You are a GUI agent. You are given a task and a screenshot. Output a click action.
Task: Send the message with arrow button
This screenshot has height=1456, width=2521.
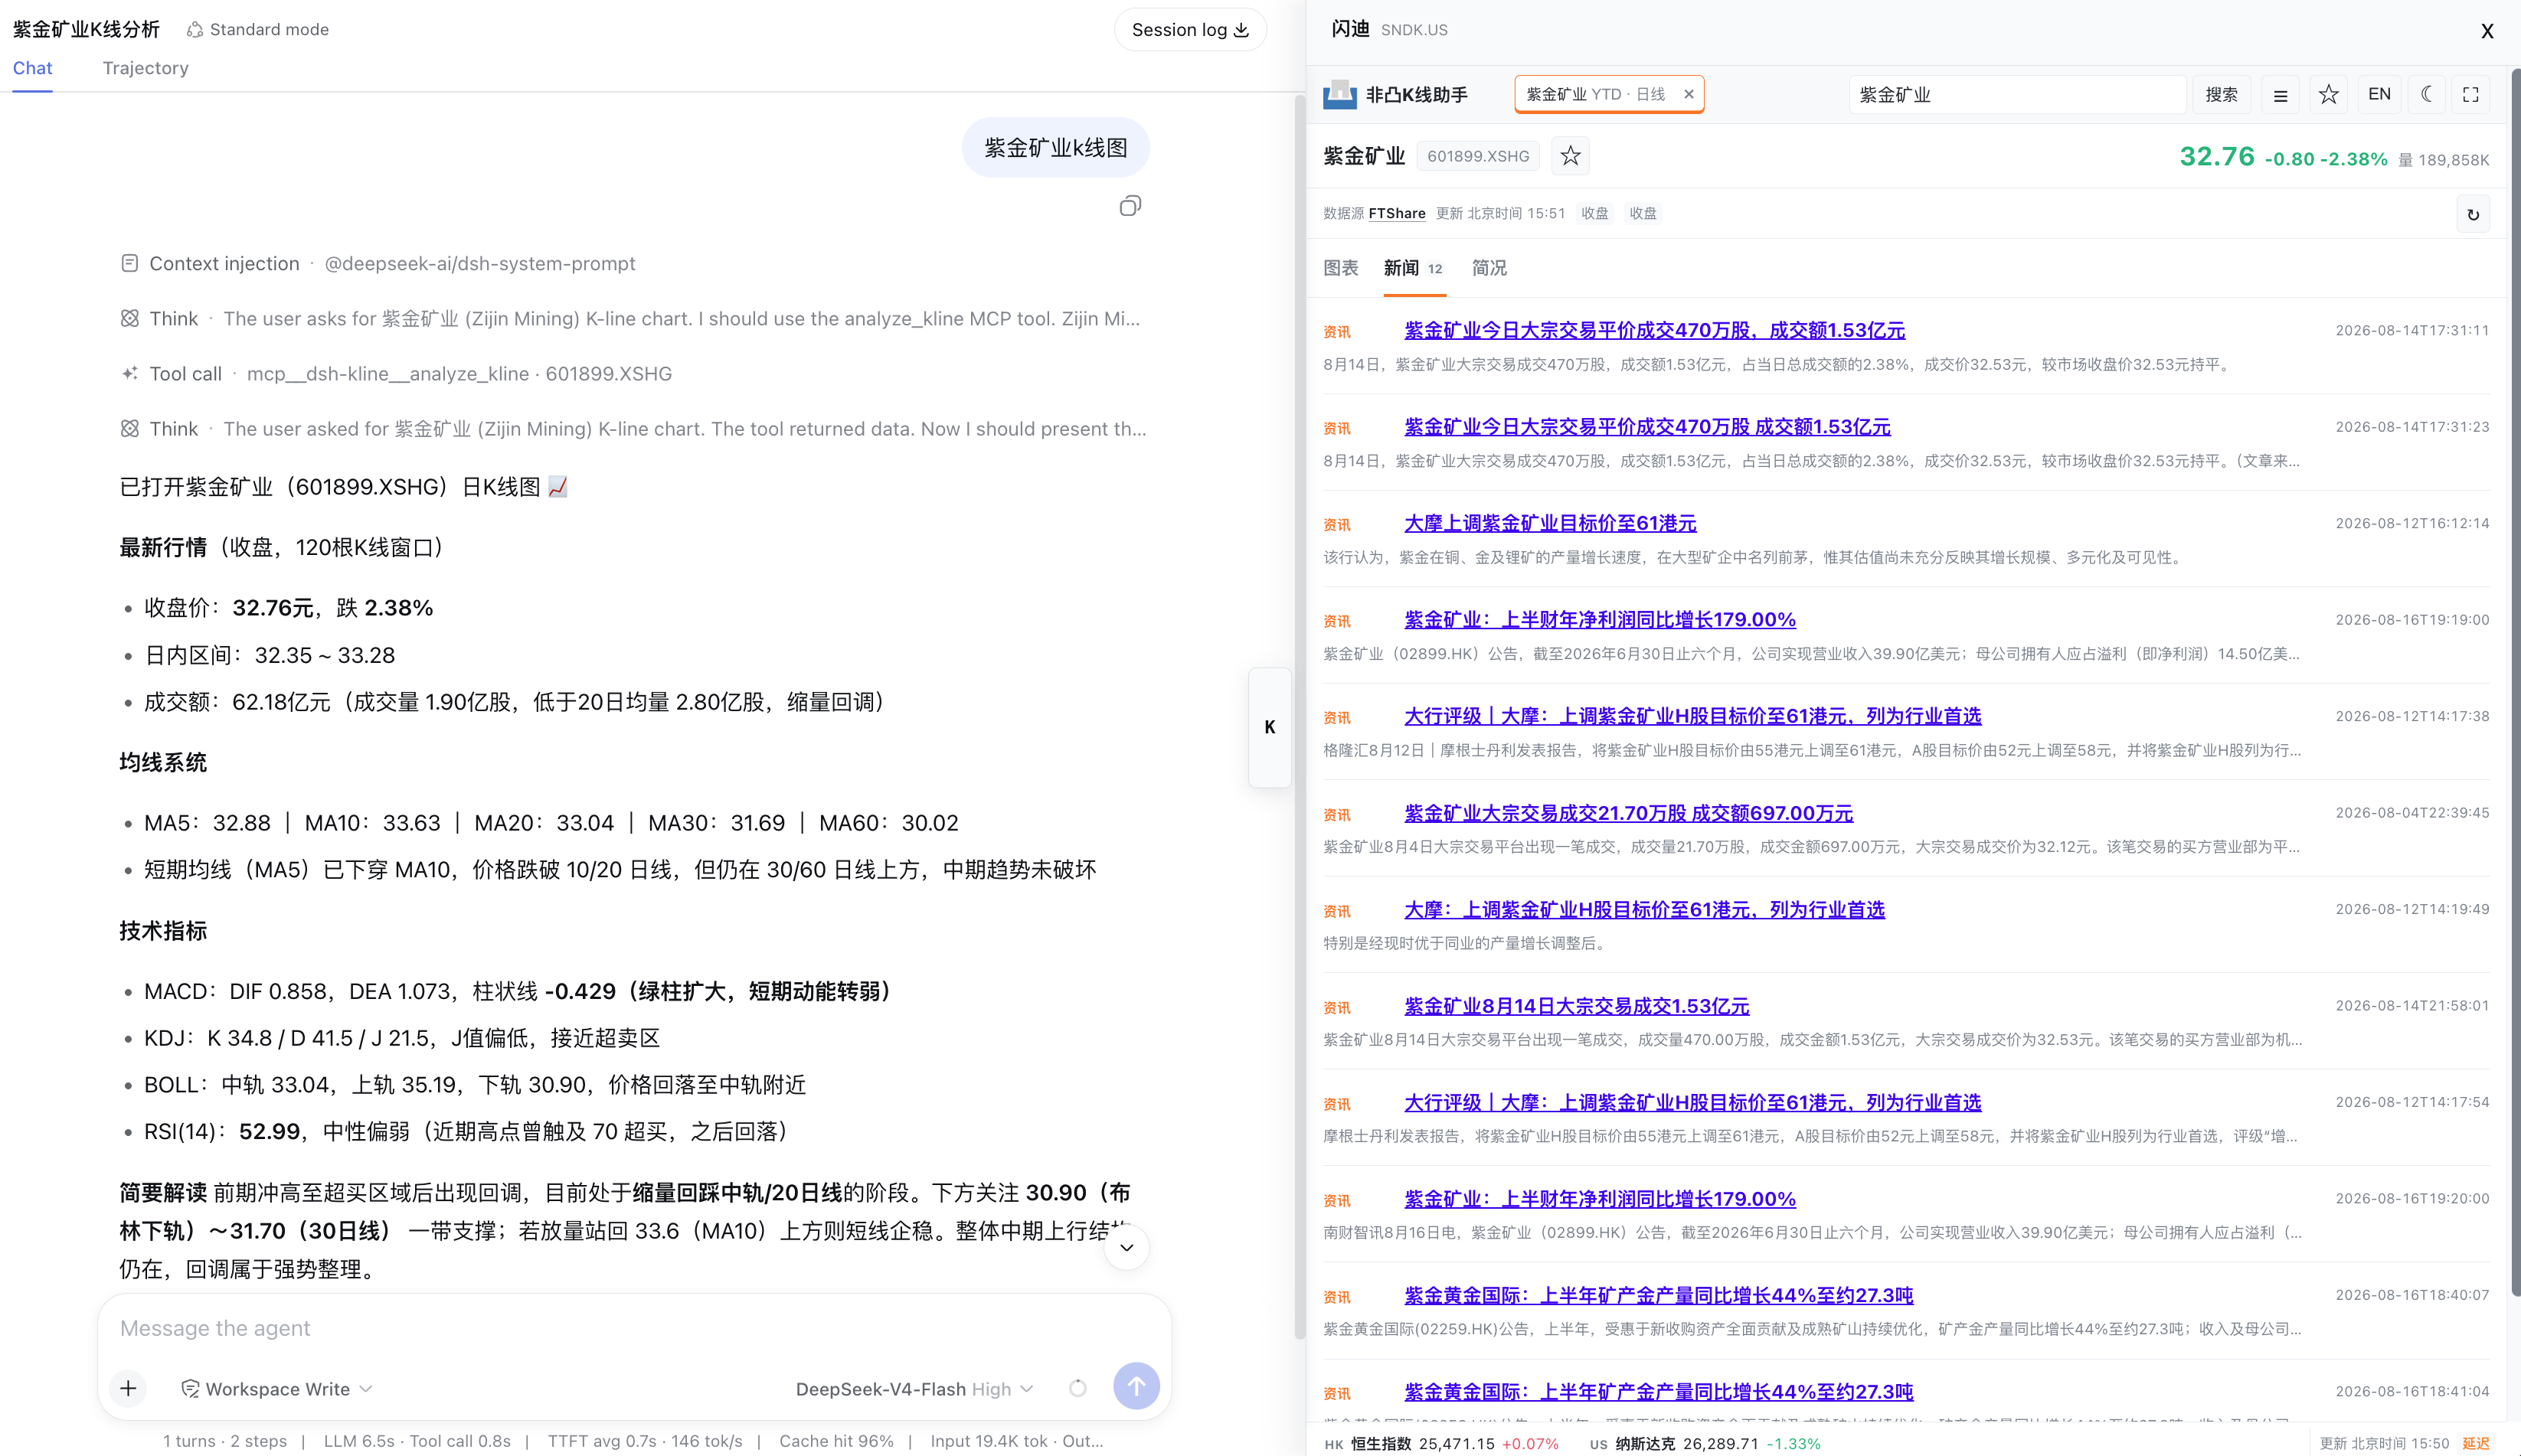(x=1136, y=1386)
